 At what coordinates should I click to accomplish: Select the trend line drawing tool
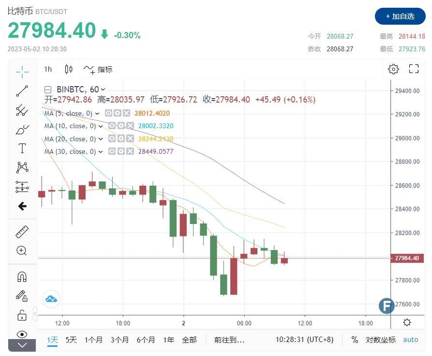(x=22, y=91)
